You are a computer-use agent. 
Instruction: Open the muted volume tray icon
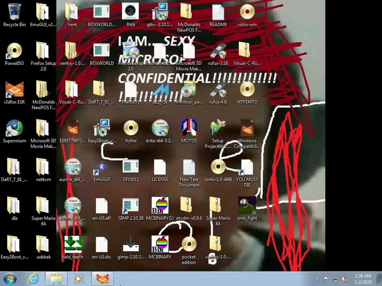pyautogui.click(x=344, y=279)
